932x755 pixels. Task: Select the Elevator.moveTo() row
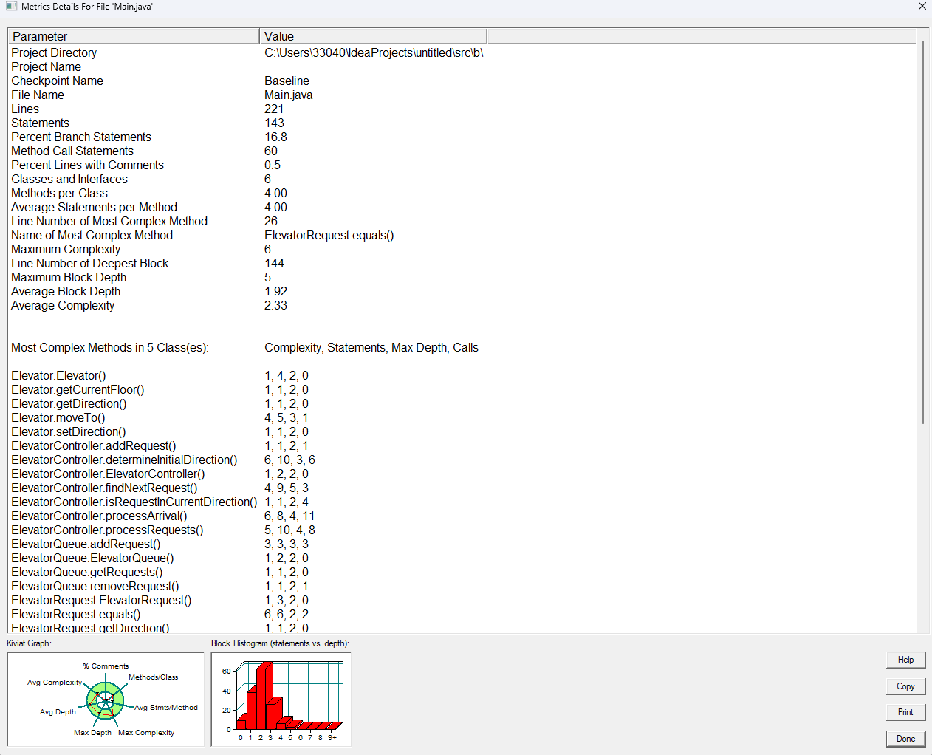(x=247, y=418)
